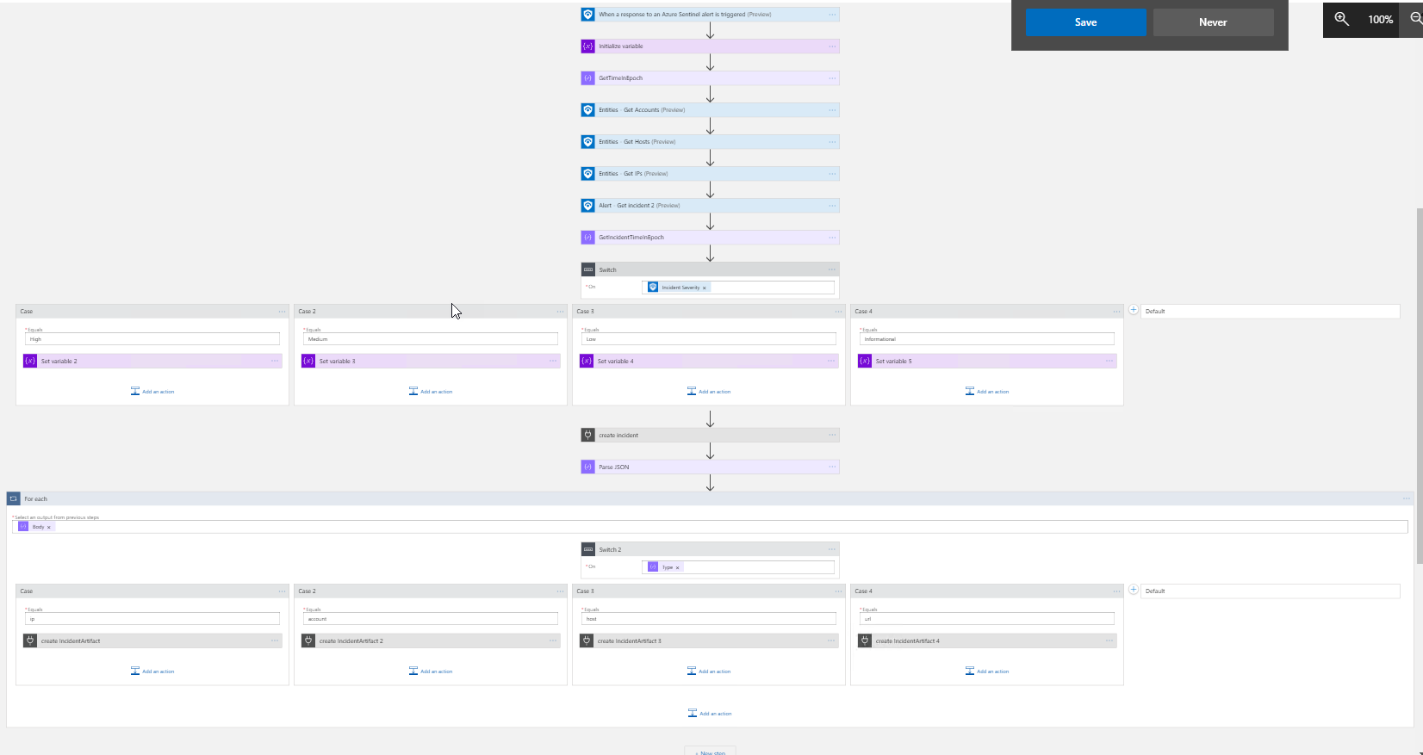Image resolution: width=1423 pixels, height=755 pixels.
Task: Zoom in with the magnifier plus icon
Action: click(1341, 19)
